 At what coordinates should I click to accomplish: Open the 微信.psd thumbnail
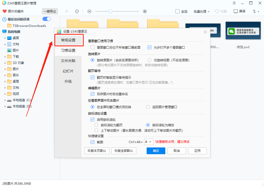pyautogui.click(x=243, y=31)
